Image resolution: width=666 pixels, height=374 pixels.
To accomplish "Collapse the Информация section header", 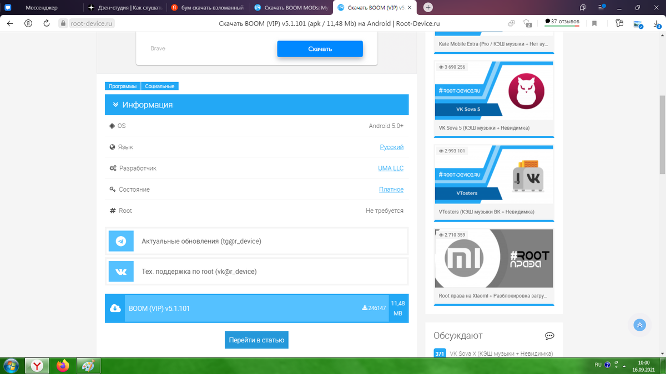I will [x=256, y=105].
